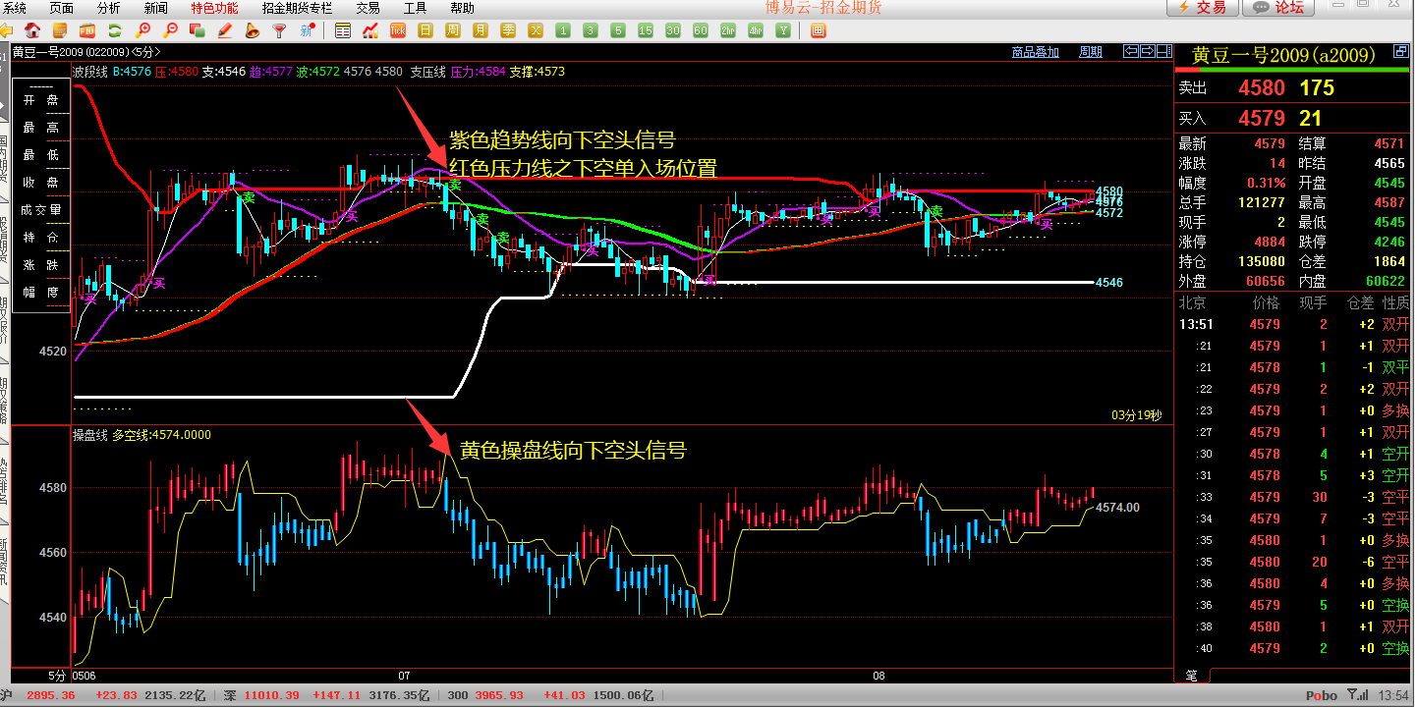Select the 笔 tab below tick list
1417x707 pixels.
tap(1192, 676)
